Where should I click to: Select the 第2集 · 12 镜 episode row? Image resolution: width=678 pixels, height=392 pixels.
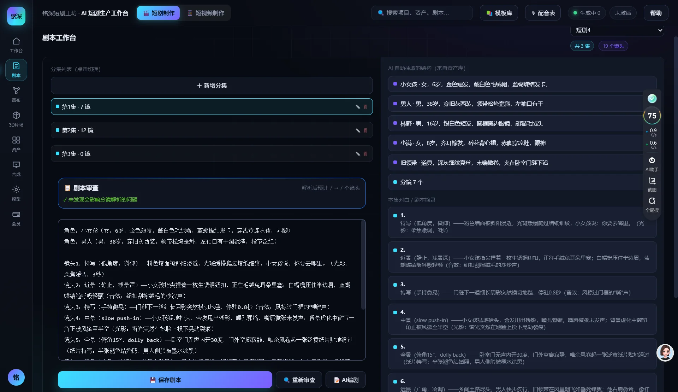tap(212, 130)
